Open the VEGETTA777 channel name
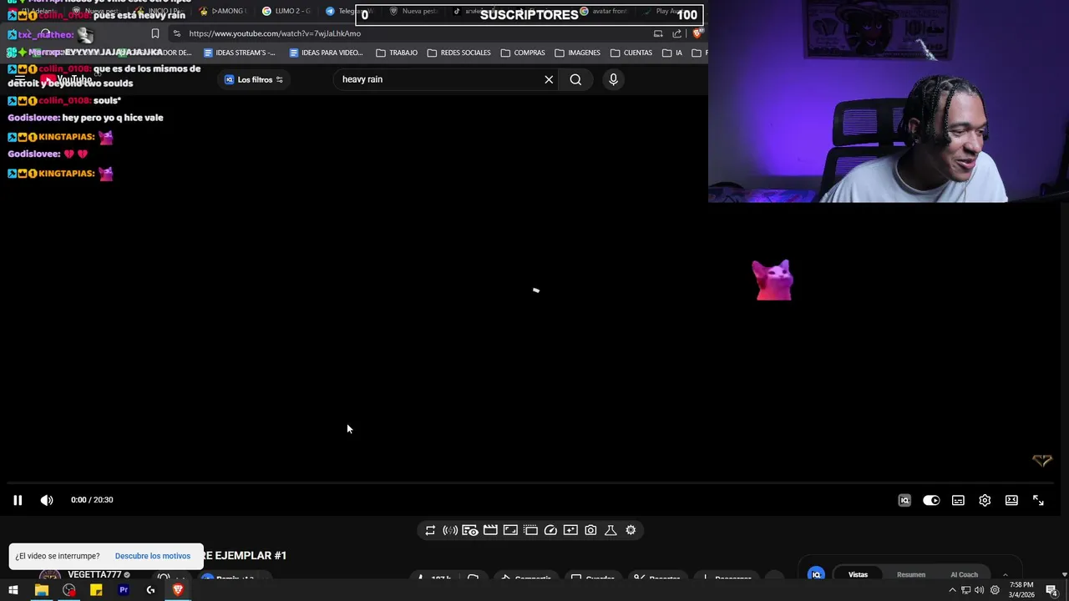Screen dimensions: 1069x601 (94, 574)
